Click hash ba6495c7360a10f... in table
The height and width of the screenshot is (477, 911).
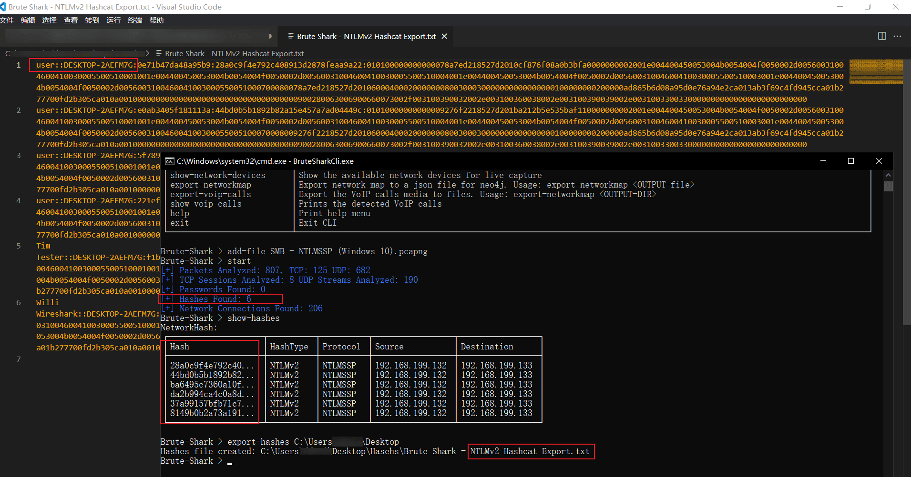point(212,385)
